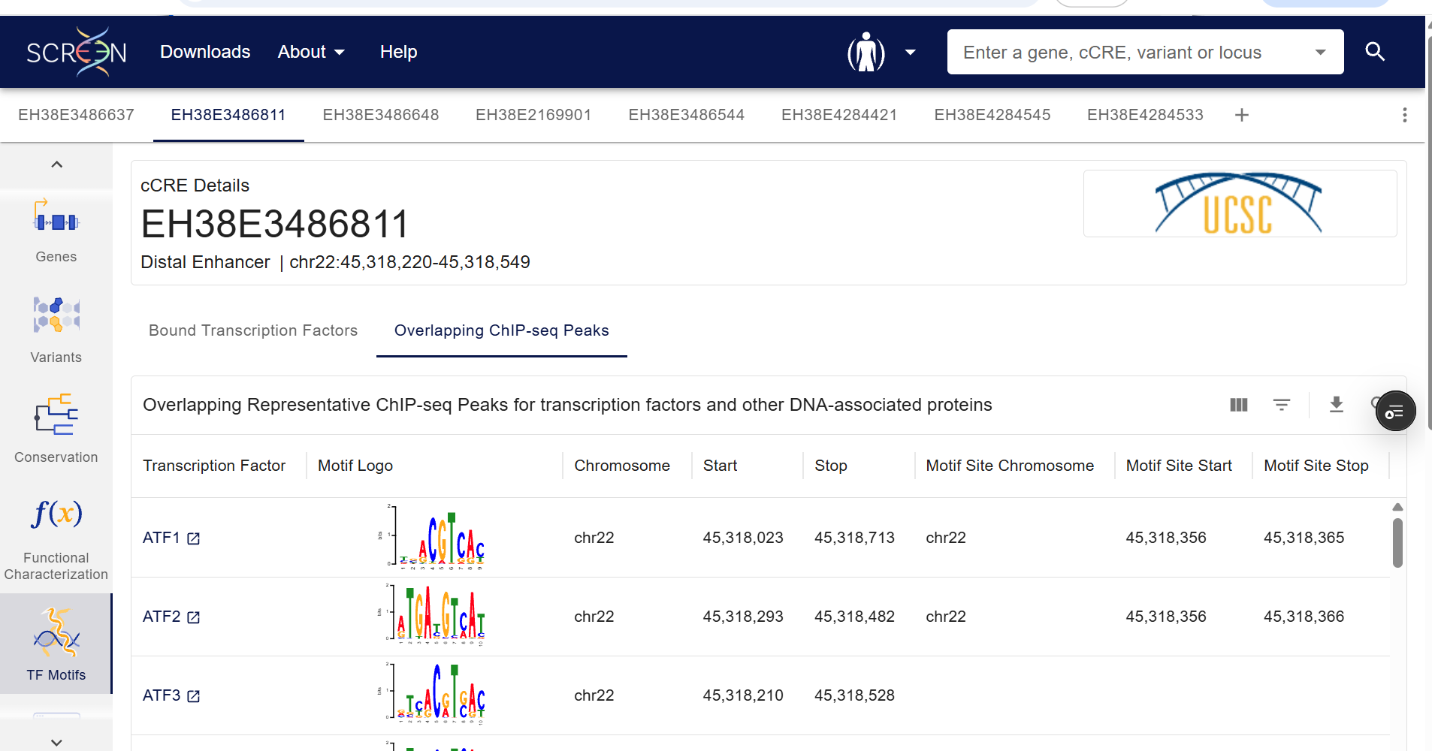This screenshot has height=751, width=1432.
Task: Download the table data
Action: [1336, 405]
